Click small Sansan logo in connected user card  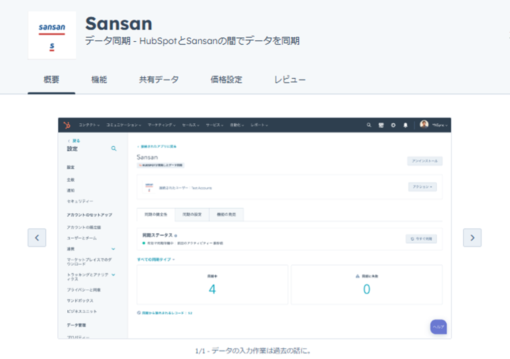click(x=149, y=187)
